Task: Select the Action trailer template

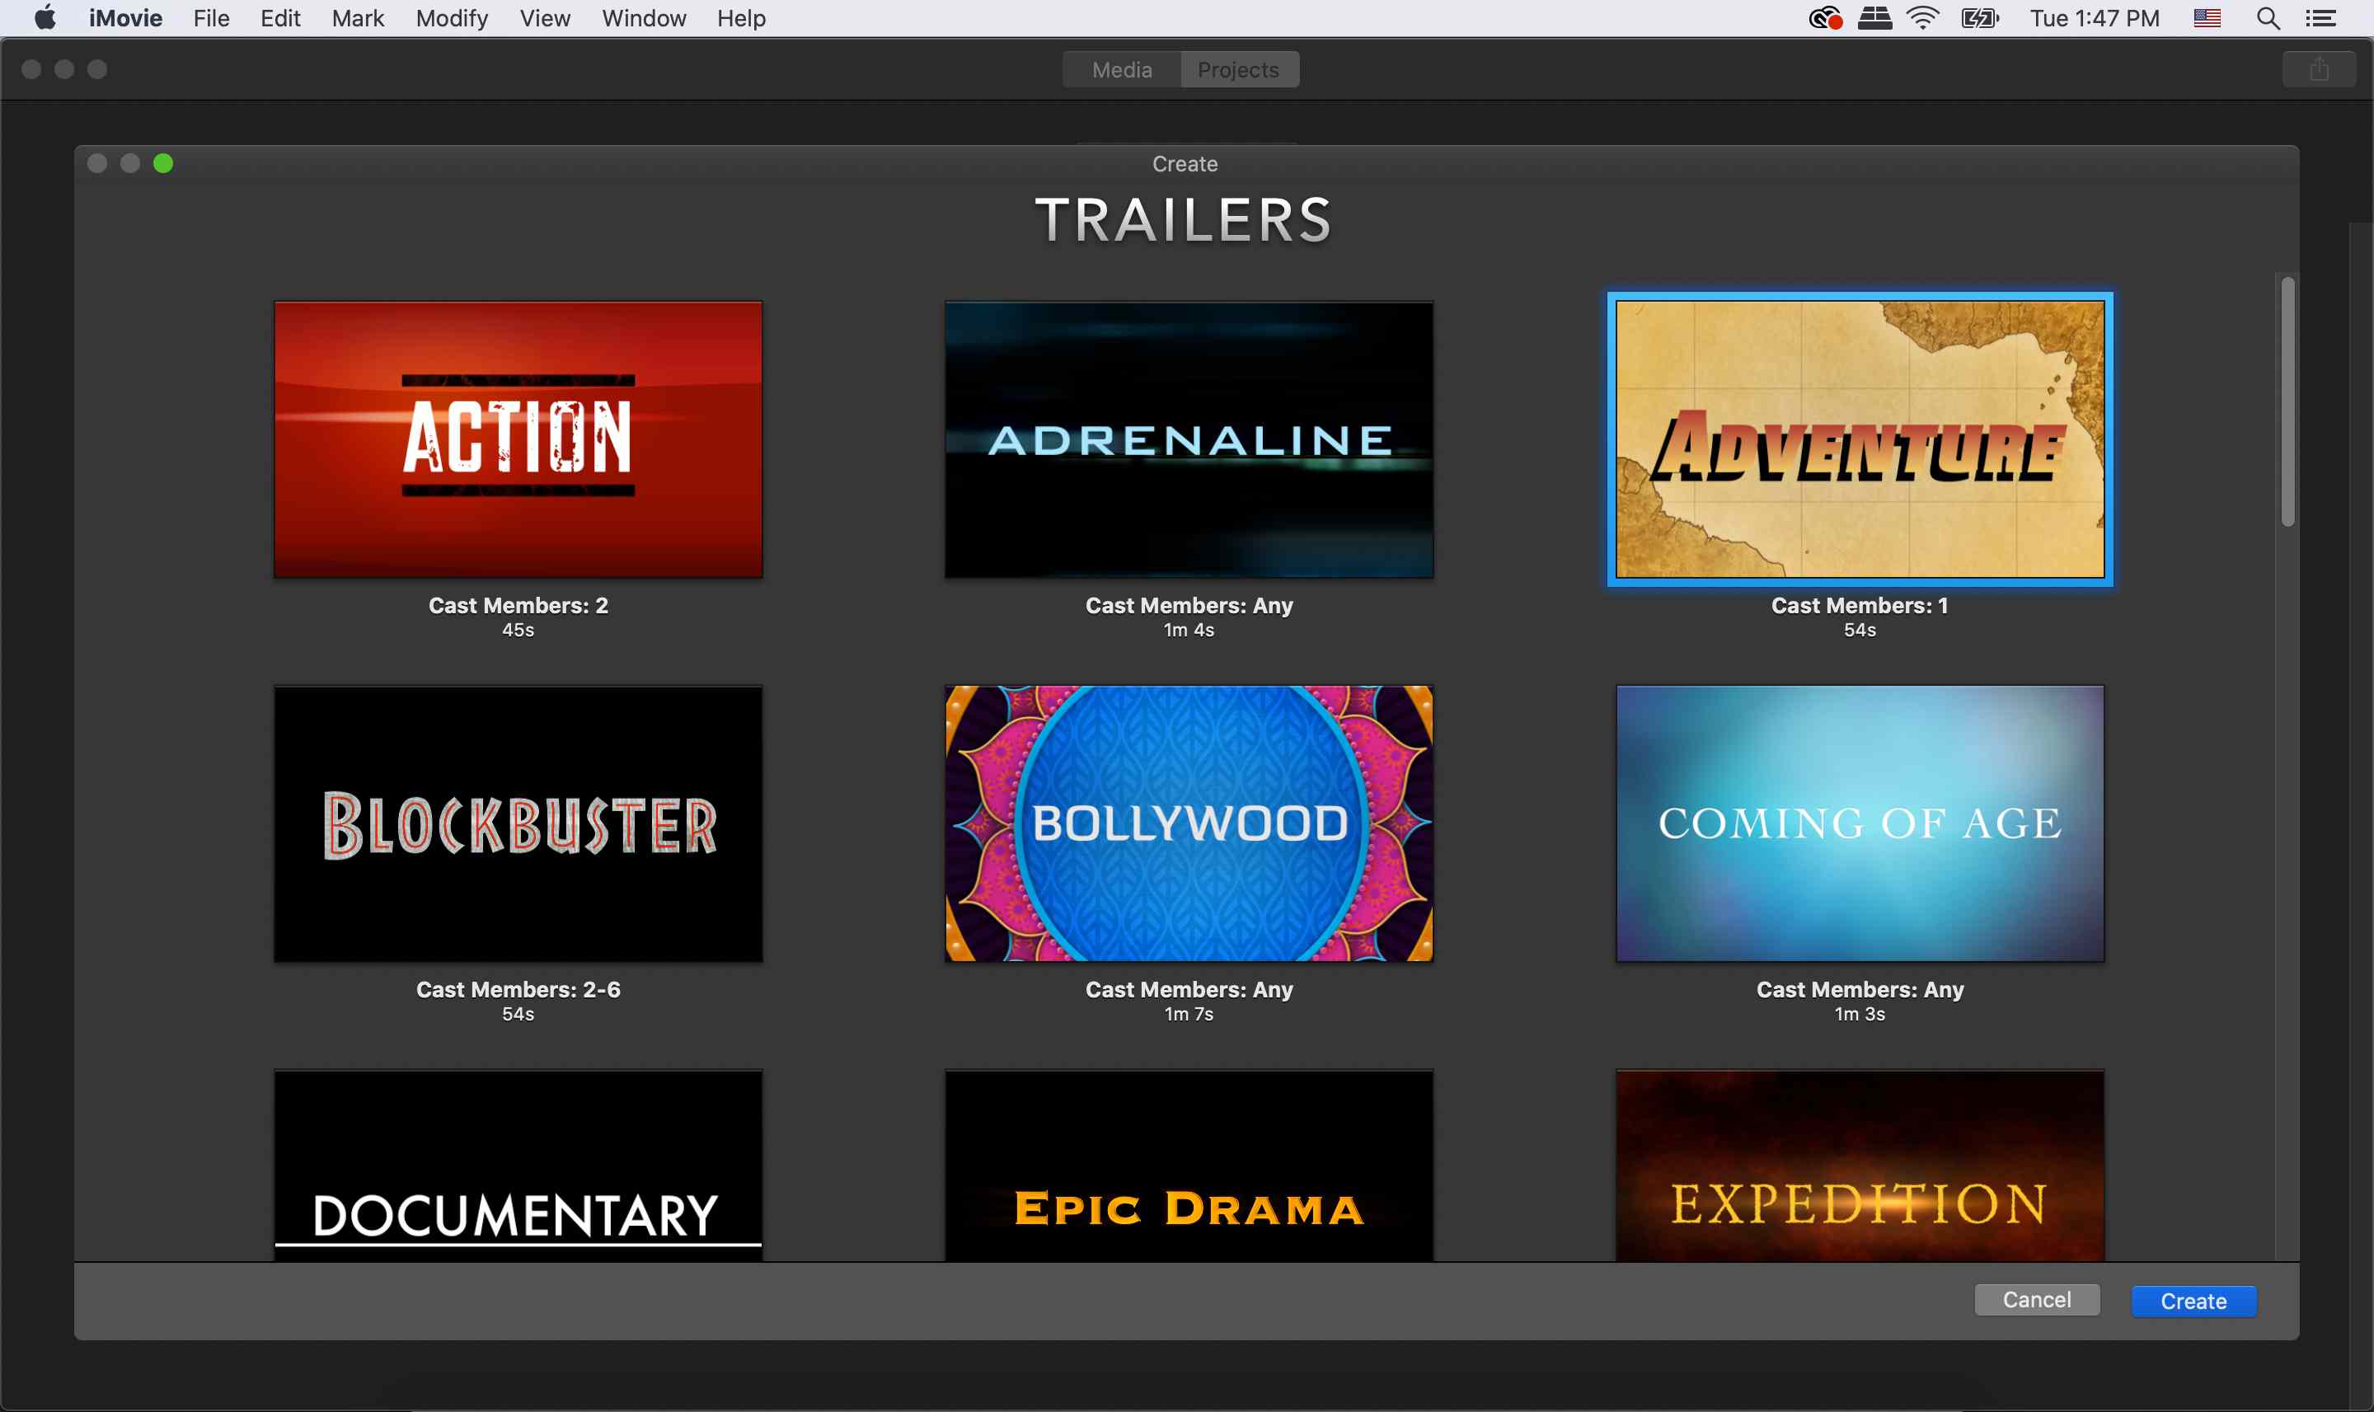Action: tap(518, 439)
